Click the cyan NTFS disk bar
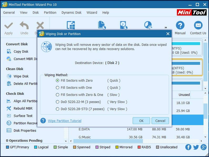The height and width of the screenshot is (157, 209). click(186, 44)
